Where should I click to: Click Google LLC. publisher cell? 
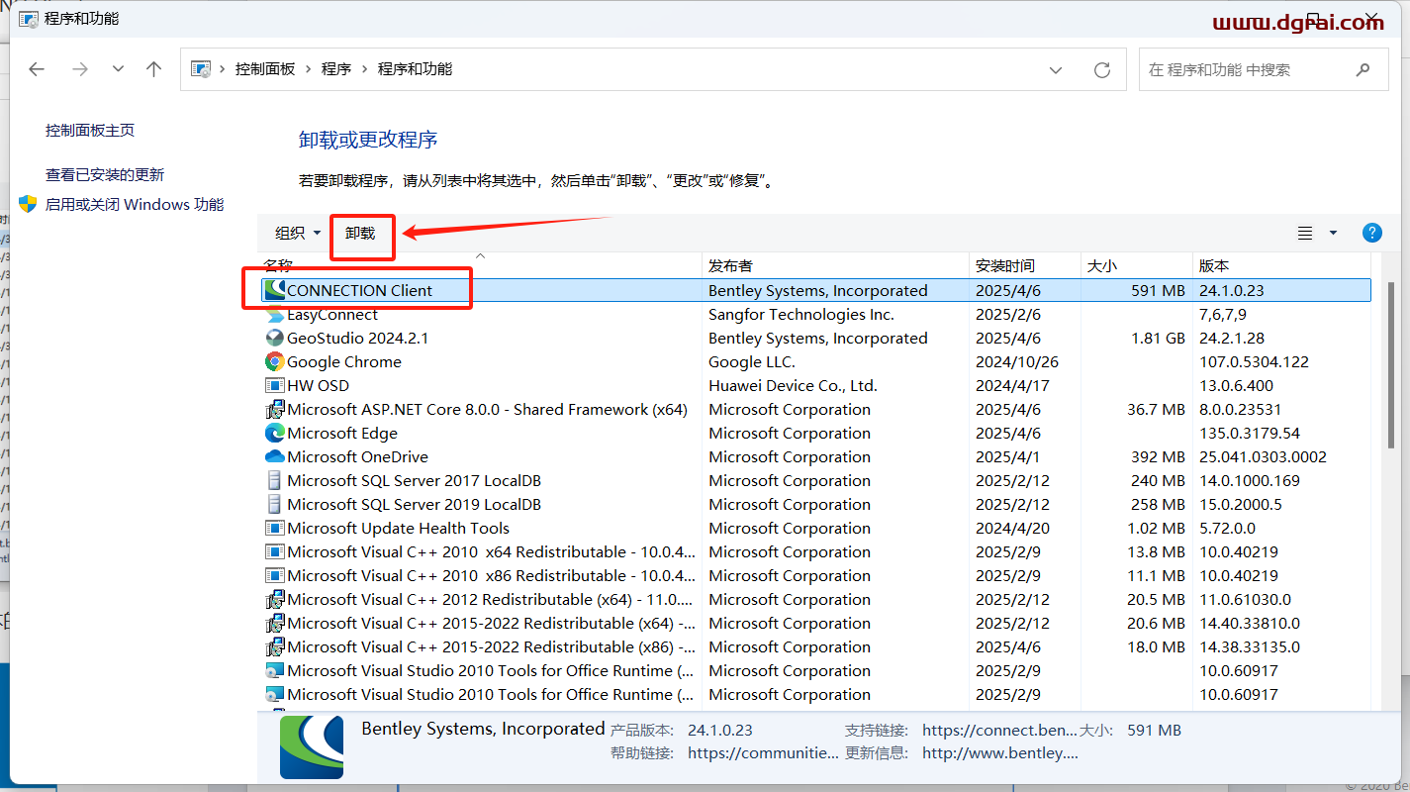752,361
